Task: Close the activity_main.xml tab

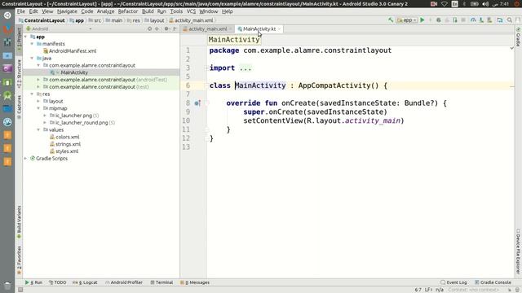Action: coord(230,29)
